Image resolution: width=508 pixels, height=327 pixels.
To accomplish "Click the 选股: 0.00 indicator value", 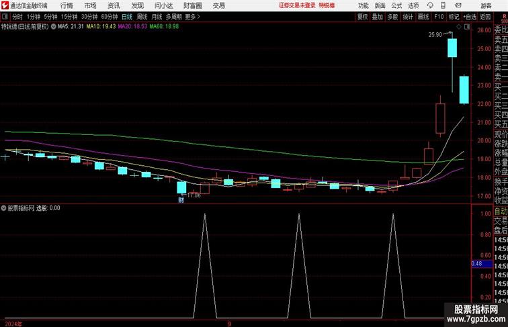I will [x=48, y=208].
